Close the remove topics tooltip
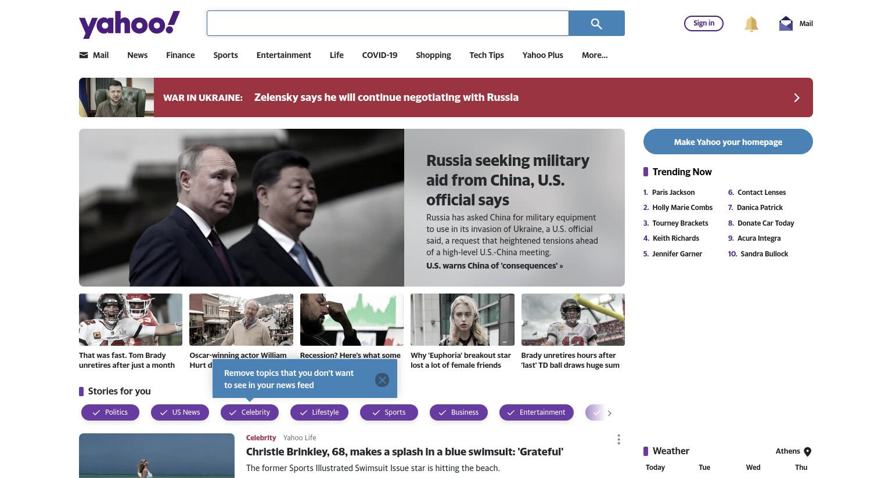 point(382,380)
